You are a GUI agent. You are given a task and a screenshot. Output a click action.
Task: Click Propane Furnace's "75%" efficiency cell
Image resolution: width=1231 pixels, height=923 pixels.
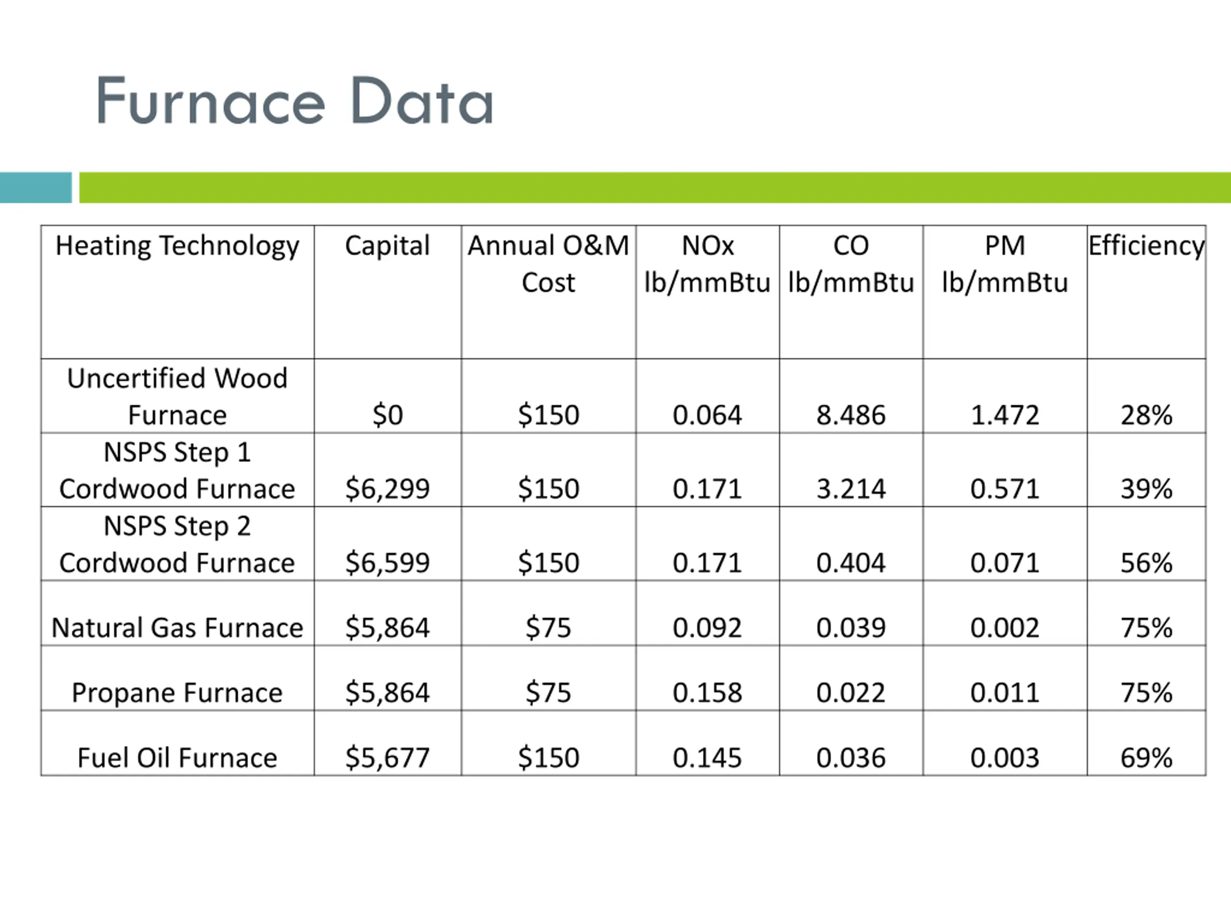[1146, 693]
